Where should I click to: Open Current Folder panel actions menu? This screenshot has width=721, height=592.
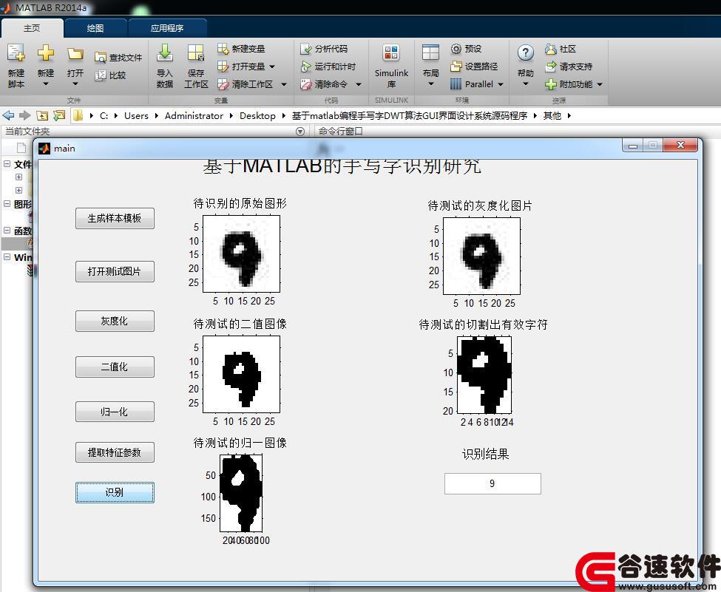300,132
